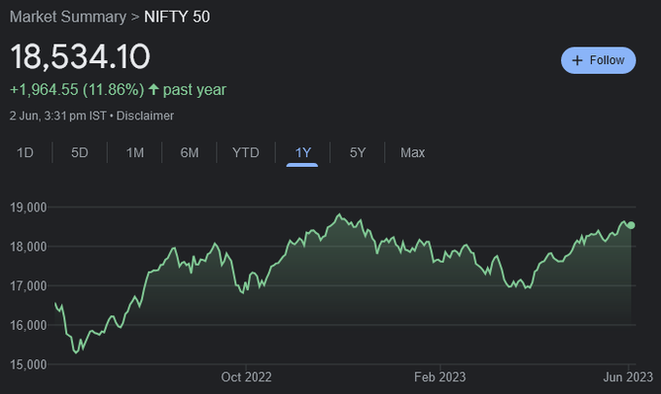Click the 18,000 y-axis label
The image size is (661, 394).
(28, 246)
